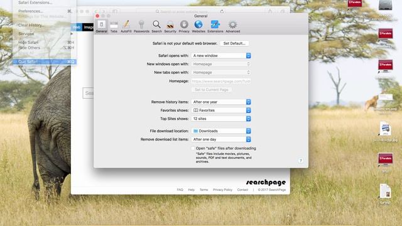Open the Favorites shows dropdown
The height and width of the screenshot is (226, 402).
pos(221,110)
